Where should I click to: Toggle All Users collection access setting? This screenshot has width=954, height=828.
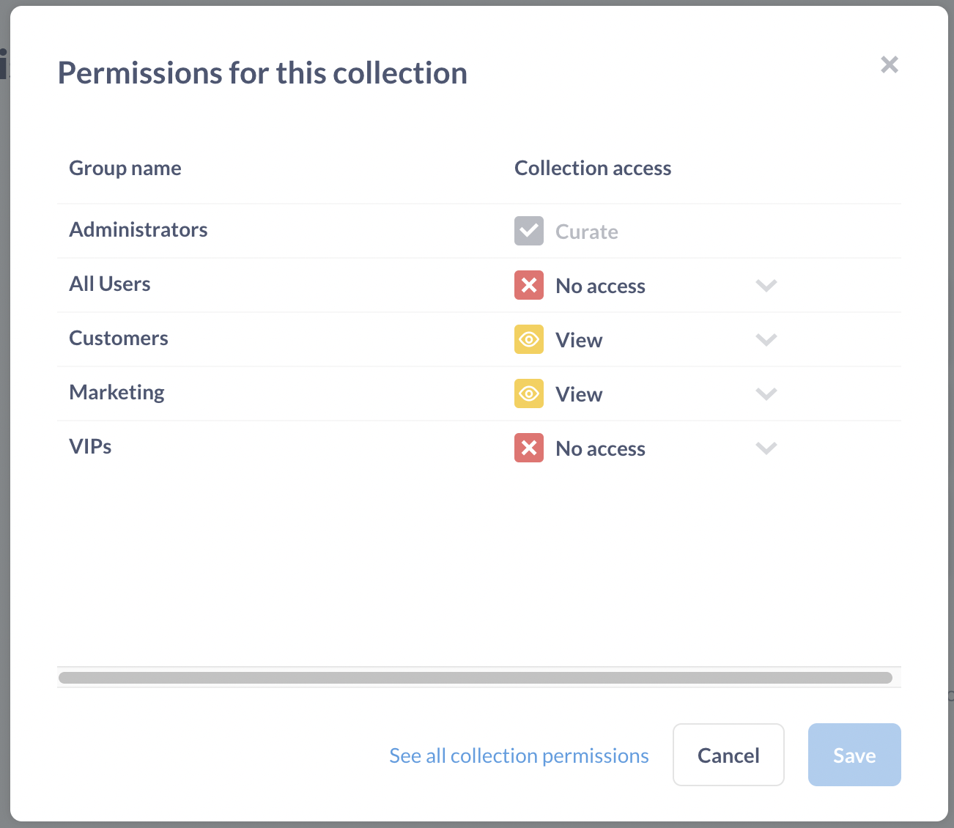click(766, 285)
